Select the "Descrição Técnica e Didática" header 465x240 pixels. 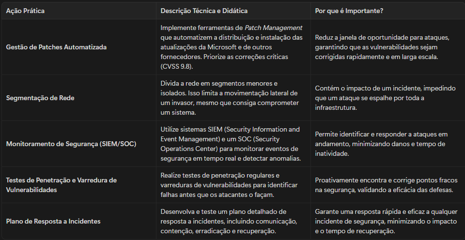[204, 11]
